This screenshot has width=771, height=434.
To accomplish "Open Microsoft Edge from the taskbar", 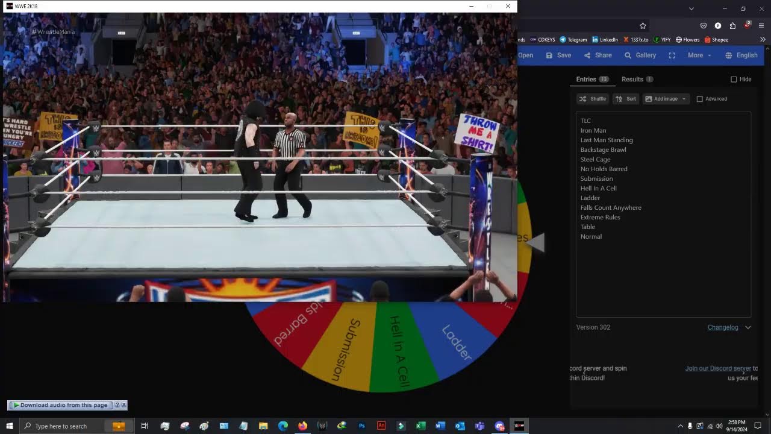I will click(x=282, y=426).
